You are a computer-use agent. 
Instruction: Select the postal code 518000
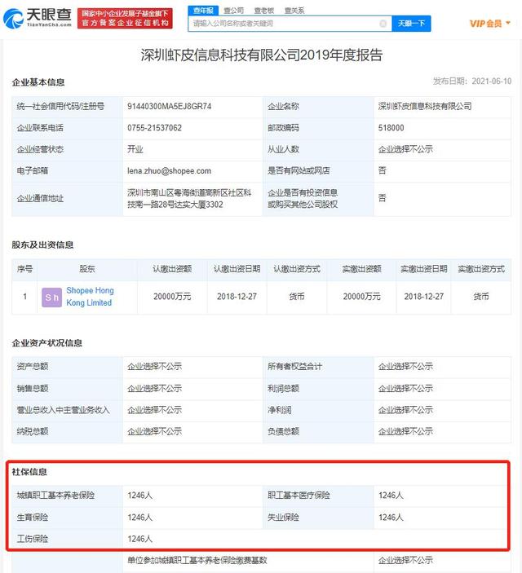coord(391,128)
